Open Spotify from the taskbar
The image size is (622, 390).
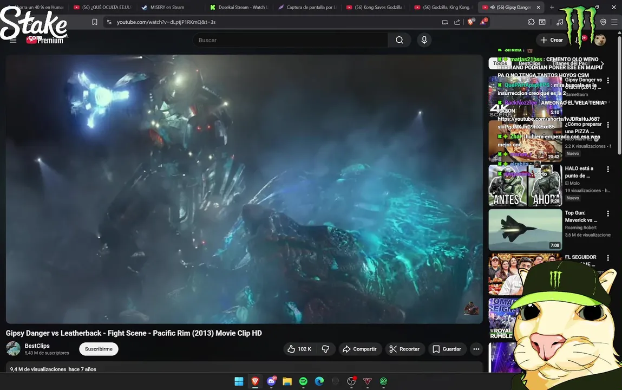[x=303, y=381]
